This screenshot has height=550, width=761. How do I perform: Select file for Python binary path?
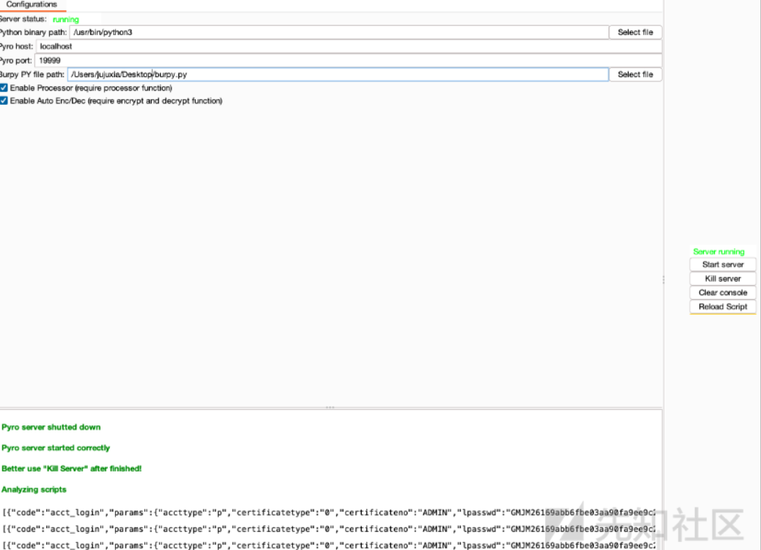pyautogui.click(x=636, y=32)
